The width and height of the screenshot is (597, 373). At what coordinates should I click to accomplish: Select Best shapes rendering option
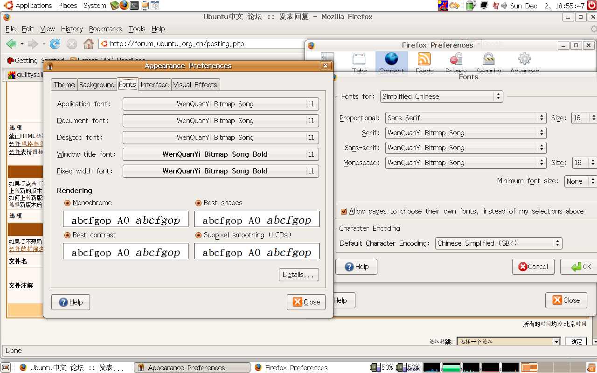click(x=219, y=203)
